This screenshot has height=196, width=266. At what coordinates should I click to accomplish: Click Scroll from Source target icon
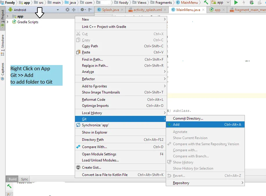pos(68,10)
